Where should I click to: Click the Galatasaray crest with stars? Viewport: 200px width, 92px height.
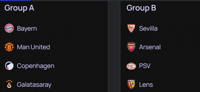(9, 84)
